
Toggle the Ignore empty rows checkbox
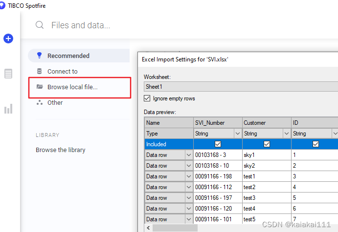click(x=147, y=98)
